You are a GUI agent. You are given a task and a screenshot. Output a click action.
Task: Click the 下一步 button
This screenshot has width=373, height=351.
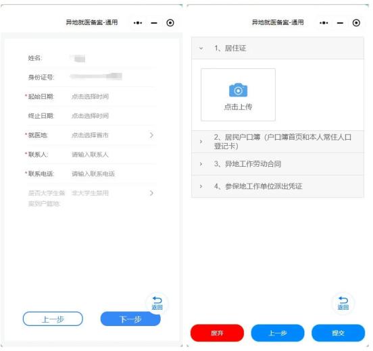click(130, 319)
